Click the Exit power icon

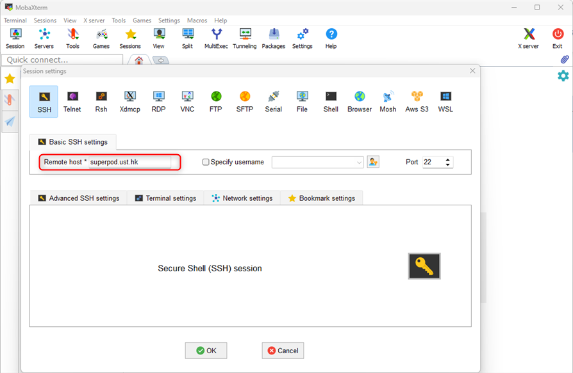(x=558, y=38)
